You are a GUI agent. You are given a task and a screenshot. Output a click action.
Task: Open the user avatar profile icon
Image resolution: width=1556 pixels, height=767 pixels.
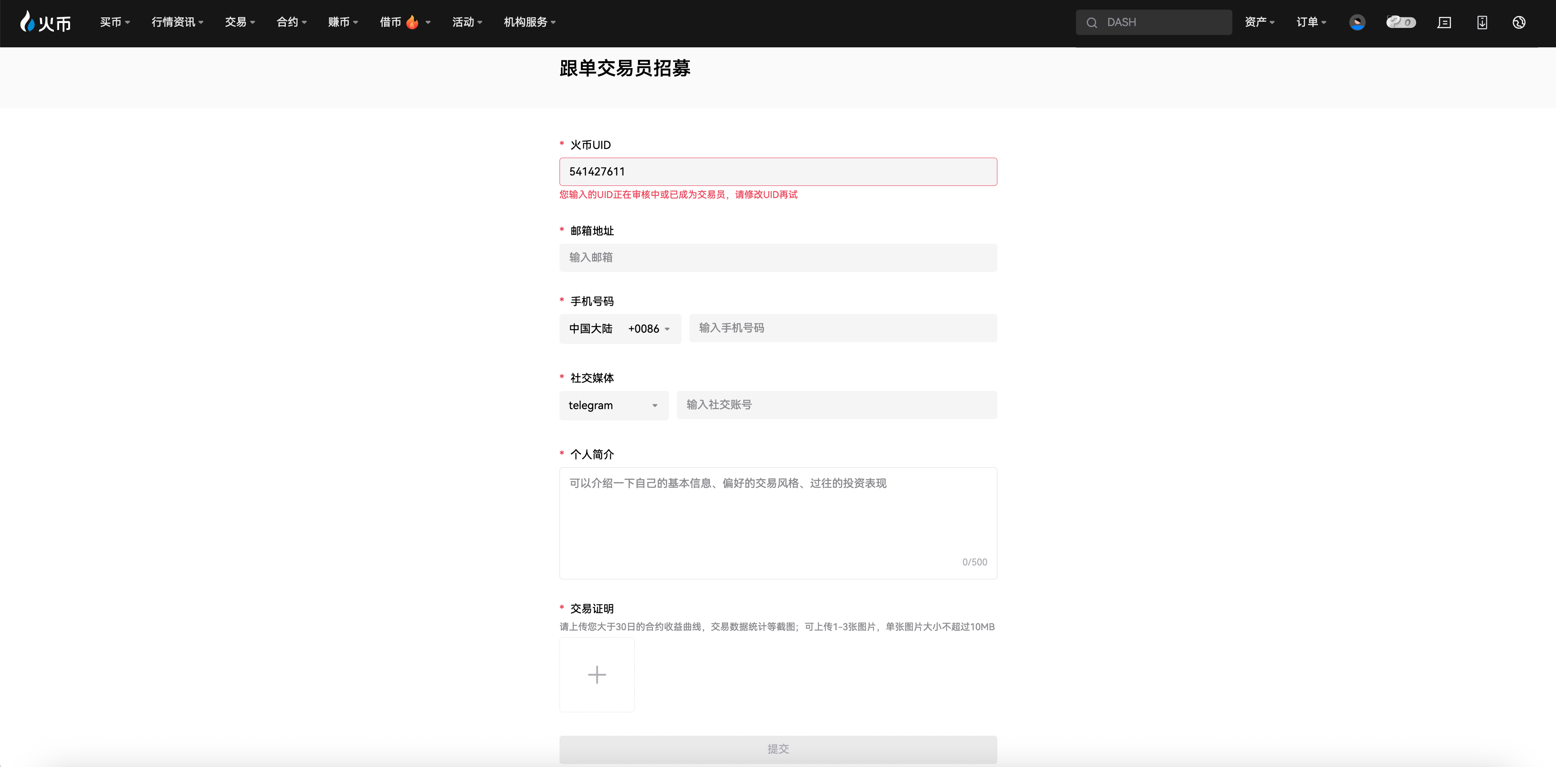coord(1357,22)
